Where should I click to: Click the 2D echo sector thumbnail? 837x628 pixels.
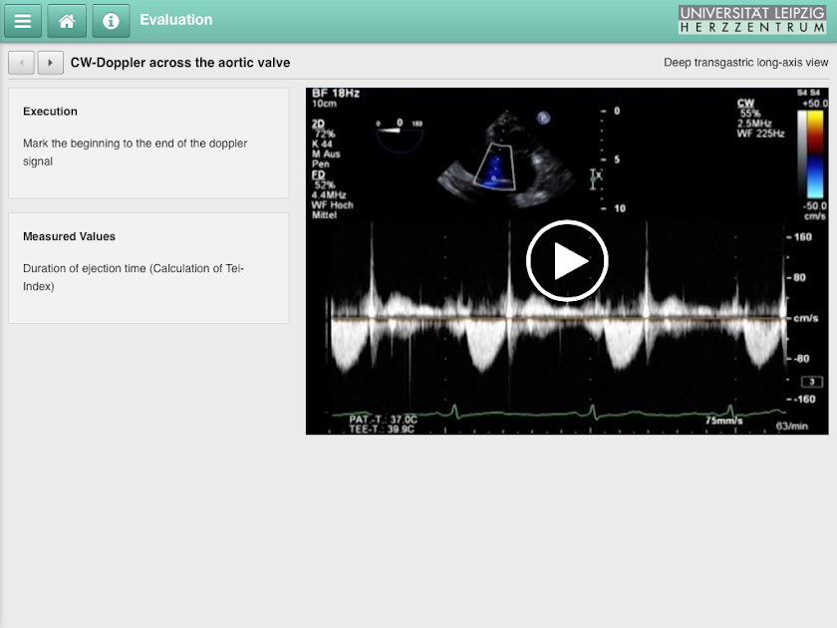(x=504, y=158)
